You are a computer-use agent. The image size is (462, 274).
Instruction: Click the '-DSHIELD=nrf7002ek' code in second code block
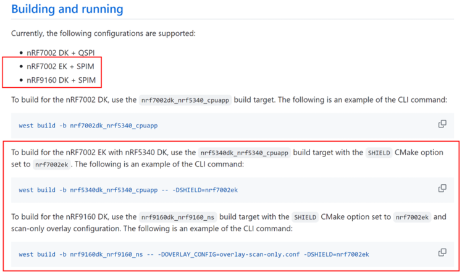(x=207, y=190)
